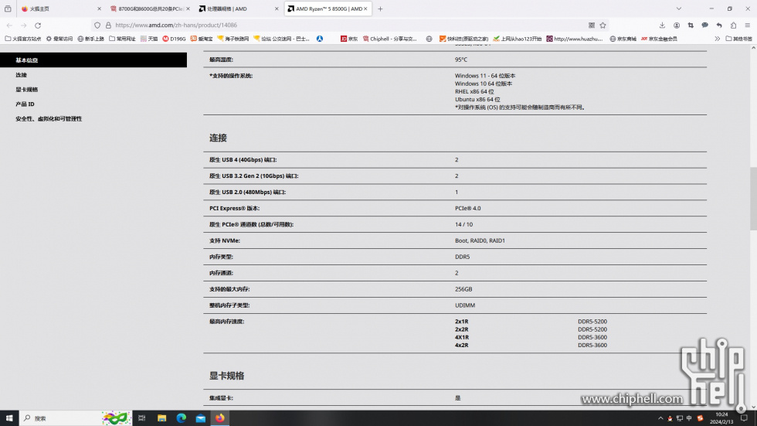Select the 256GB max memory value
Viewport: 757px width, 426px height.
tap(463, 289)
